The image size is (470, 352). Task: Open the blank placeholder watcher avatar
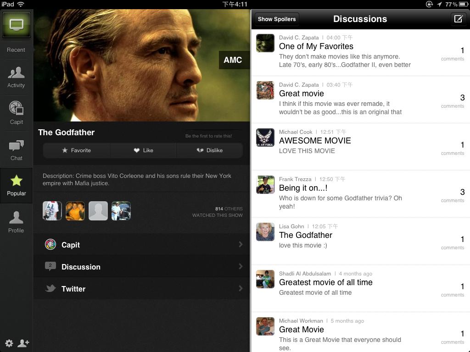98,211
